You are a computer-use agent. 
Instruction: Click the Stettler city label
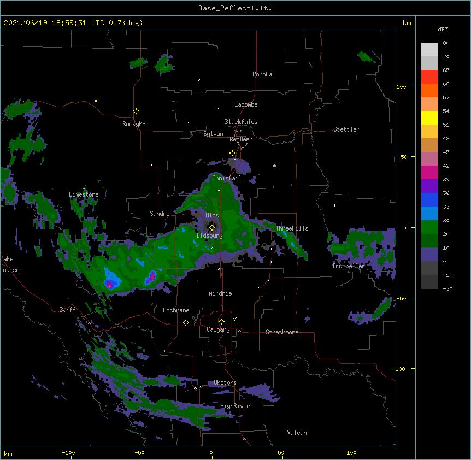pos(346,129)
